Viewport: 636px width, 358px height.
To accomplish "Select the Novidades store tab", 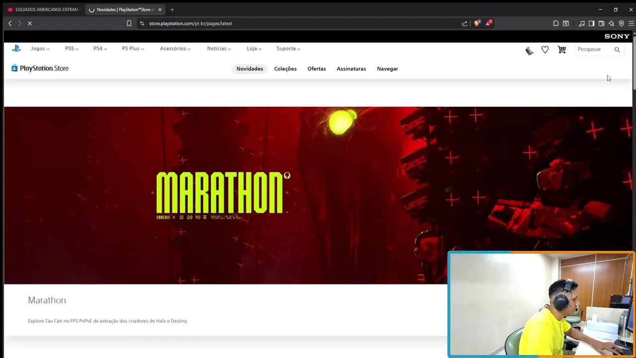I will (249, 69).
